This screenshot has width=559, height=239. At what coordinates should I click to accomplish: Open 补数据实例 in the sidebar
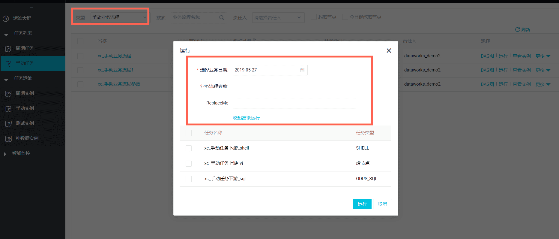click(x=27, y=138)
